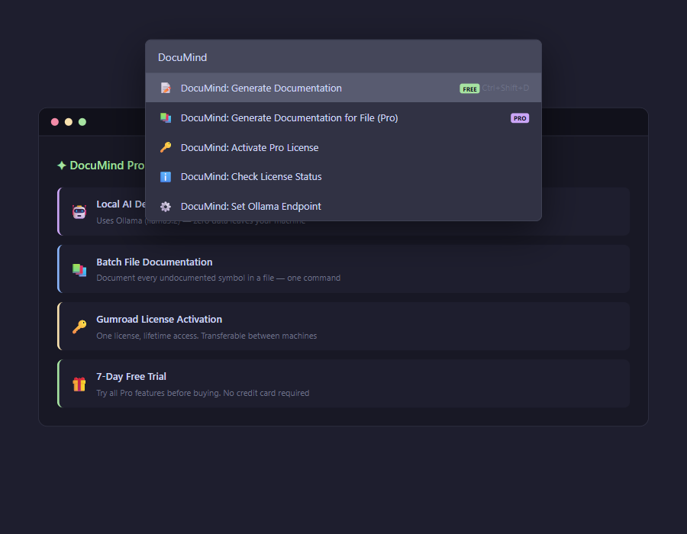Select Generate Documentation for File (Pro) command
This screenshot has width=687, height=534.
(x=343, y=117)
